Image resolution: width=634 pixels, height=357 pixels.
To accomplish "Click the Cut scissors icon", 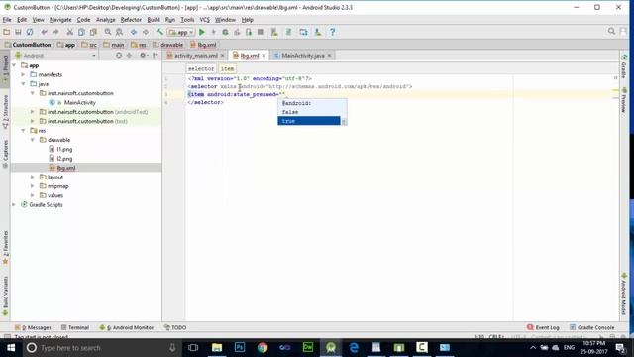I will [x=70, y=32].
